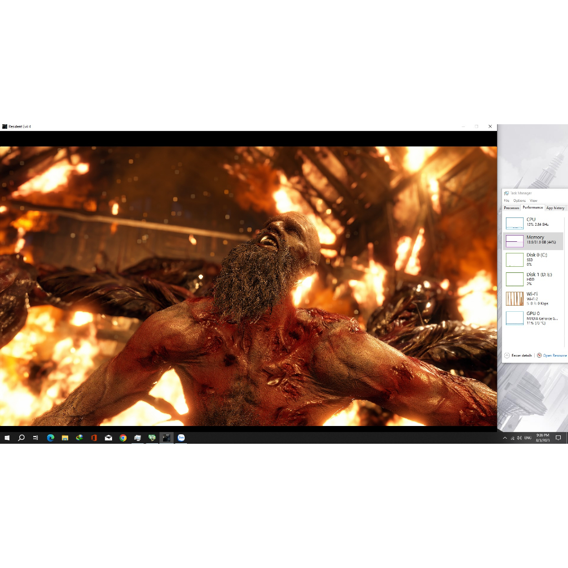This screenshot has height=568, width=568.
Task: Open the notification Action Center
Action: 559,438
